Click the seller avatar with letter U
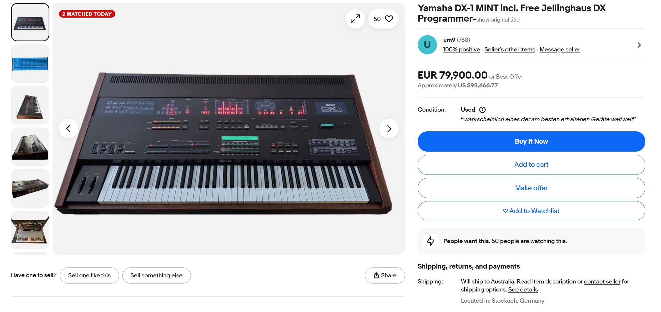The width and height of the screenshot is (661, 312). [x=427, y=45]
